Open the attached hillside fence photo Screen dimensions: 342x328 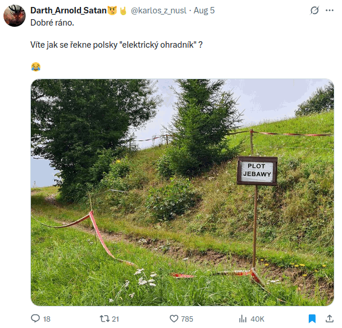pyautogui.click(x=182, y=192)
